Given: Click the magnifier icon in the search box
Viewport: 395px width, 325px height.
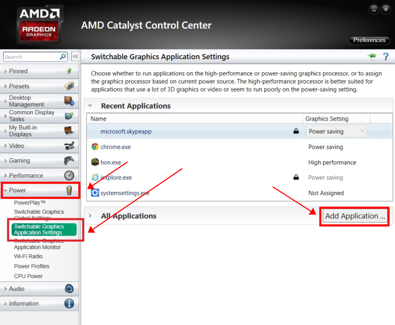Looking at the screenshot, I should [63, 57].
